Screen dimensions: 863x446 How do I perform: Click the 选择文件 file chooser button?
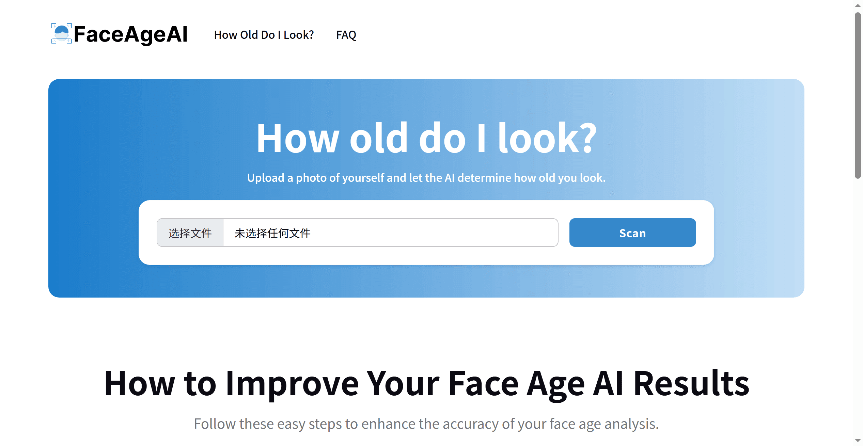point(190,233)
